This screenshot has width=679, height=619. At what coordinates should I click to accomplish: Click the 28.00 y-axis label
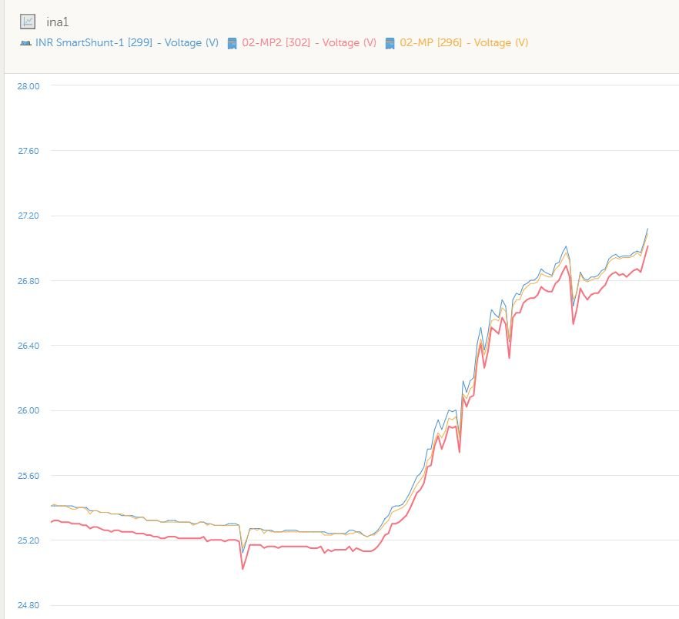(x=28, y=85)
